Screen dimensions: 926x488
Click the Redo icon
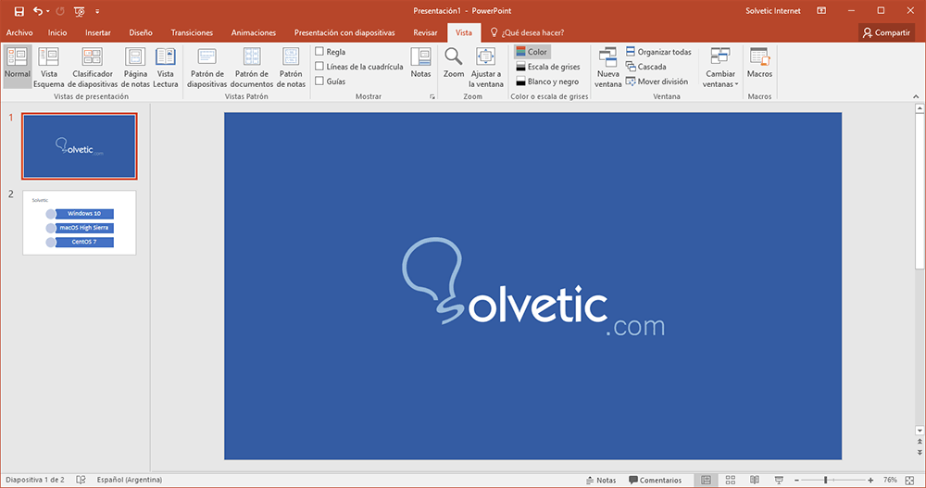[x=59, y=11]
